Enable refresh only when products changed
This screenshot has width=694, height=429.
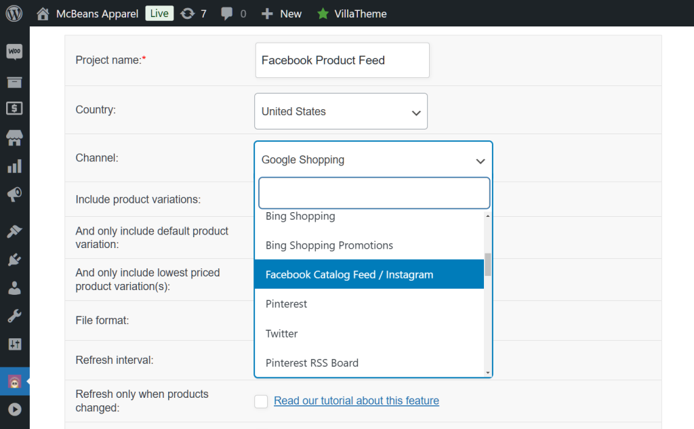[x=261, y=401]
